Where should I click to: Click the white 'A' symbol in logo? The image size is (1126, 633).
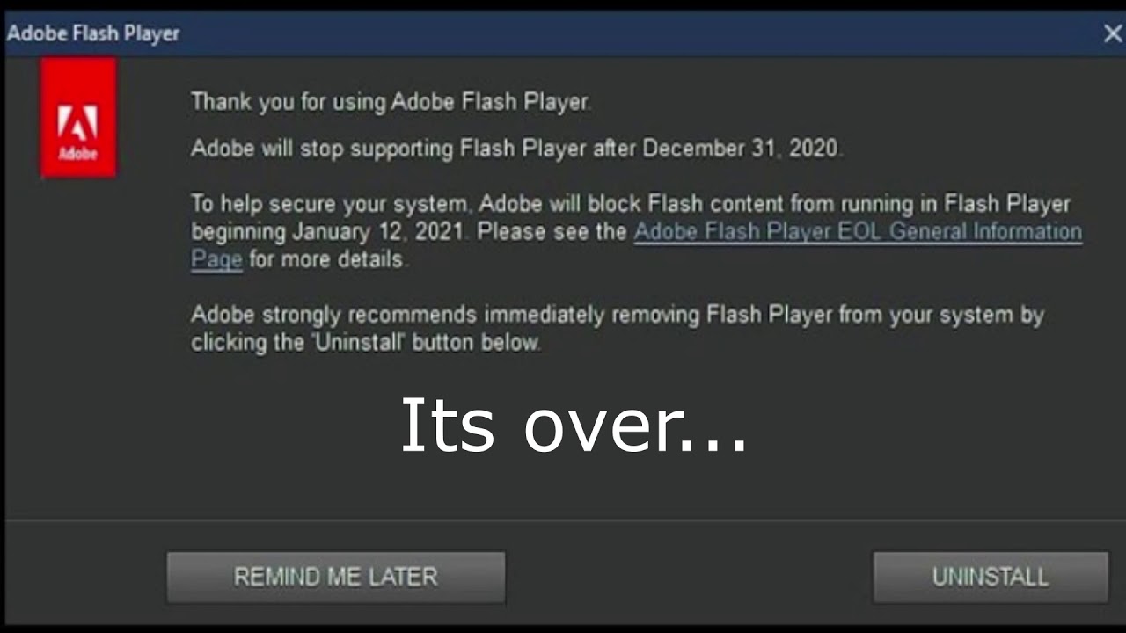click(x=77, y=123)
